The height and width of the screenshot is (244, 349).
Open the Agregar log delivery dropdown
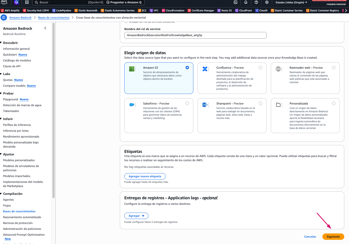(x=136, y=216)
